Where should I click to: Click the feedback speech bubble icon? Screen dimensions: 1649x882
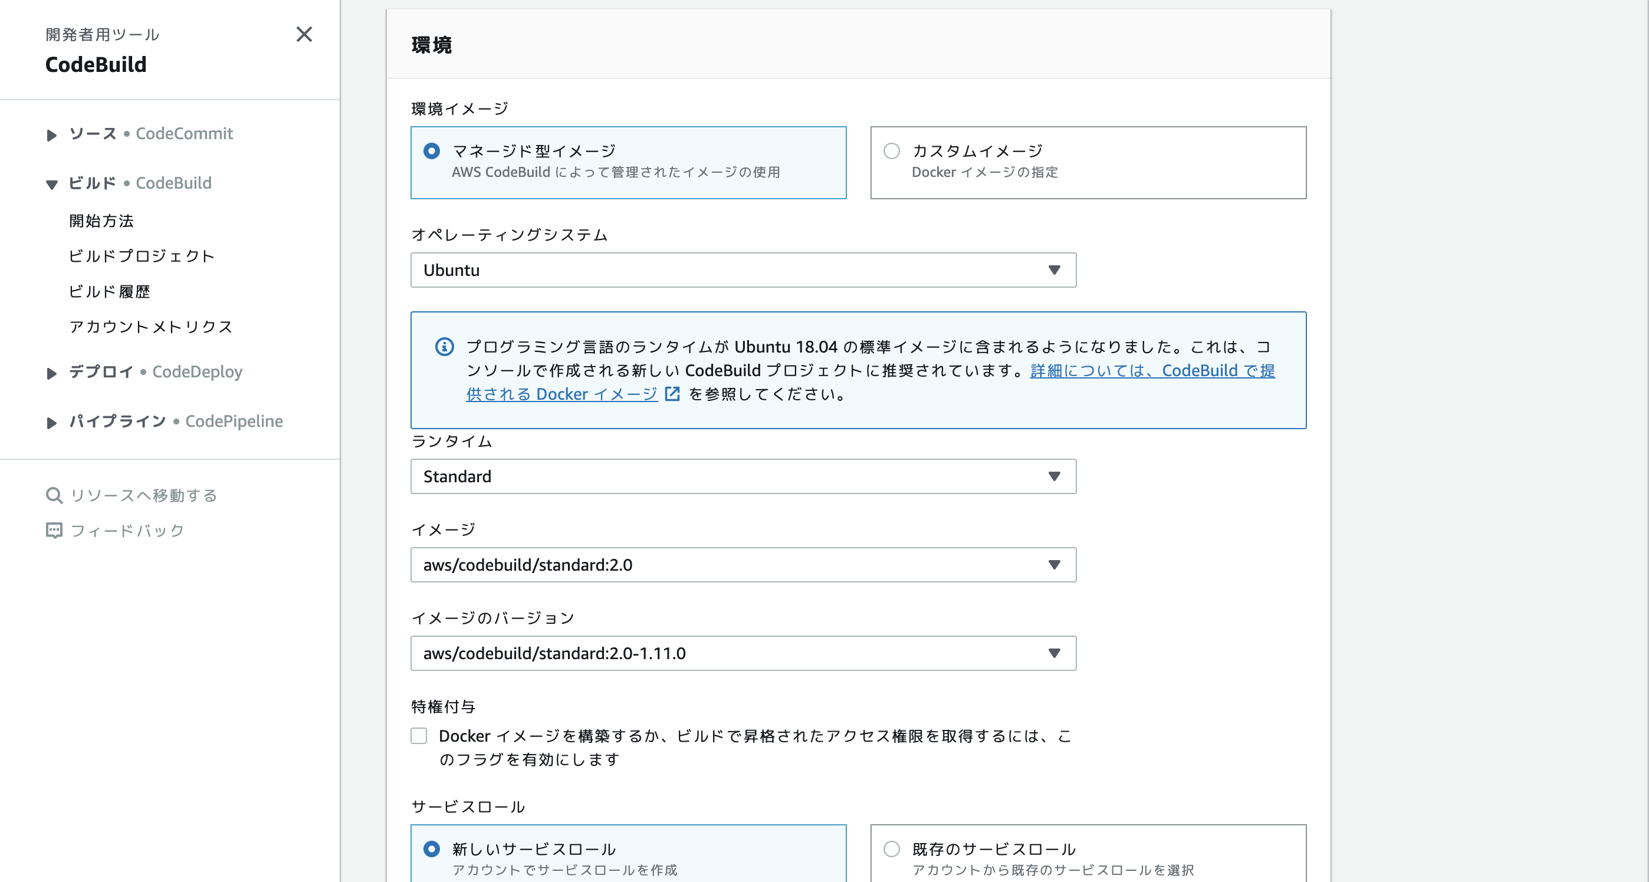pos(54,531)
